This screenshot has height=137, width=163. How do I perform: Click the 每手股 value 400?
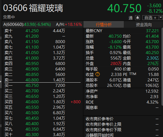click(118, 69)
